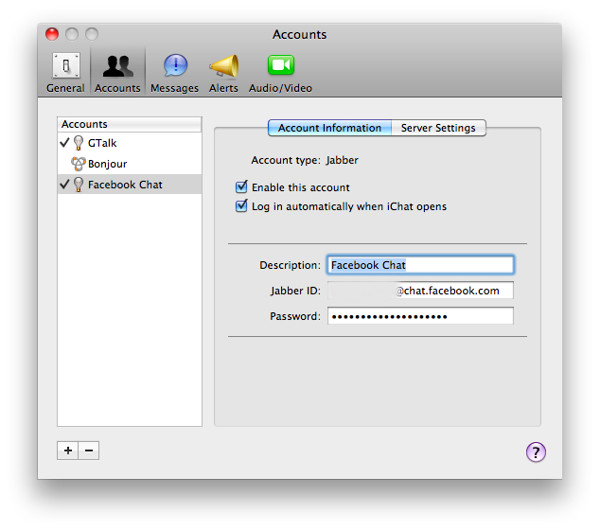Select the GTalk account entry
This screenshot has height=531, width=600.
coord(102,143)
